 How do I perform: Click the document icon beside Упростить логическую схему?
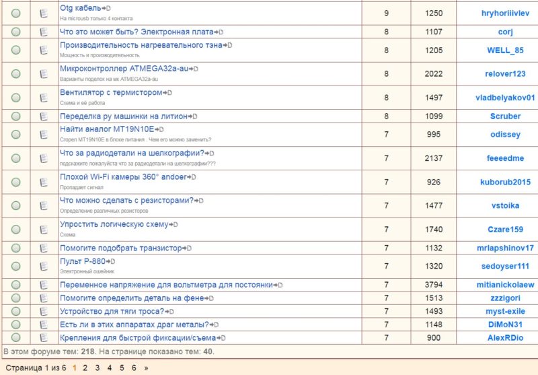[x=44, y=230]
